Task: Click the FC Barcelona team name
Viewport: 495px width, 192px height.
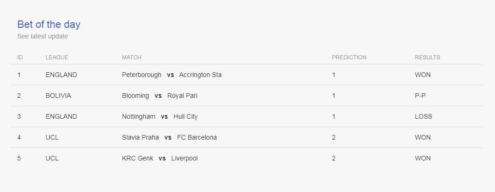Action: tap(197, 137)
